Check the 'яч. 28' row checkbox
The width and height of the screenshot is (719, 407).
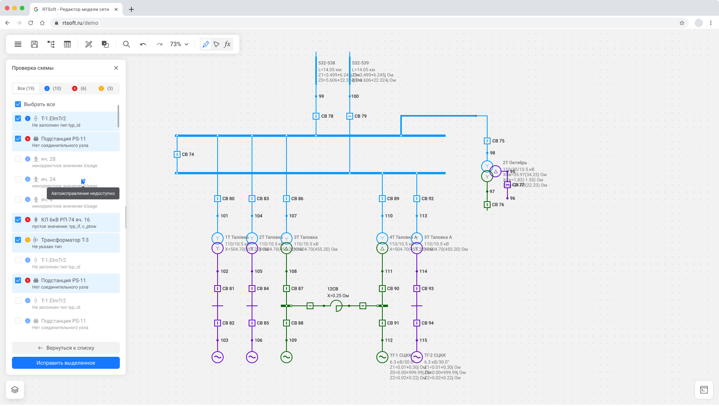pyautogui.click(x=18, y=159)
